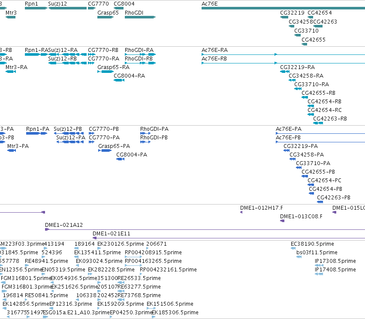Screen dimensions: 365x319
Task: Open EST bs03f11.5prime
Action: click(x=317, y=253)
